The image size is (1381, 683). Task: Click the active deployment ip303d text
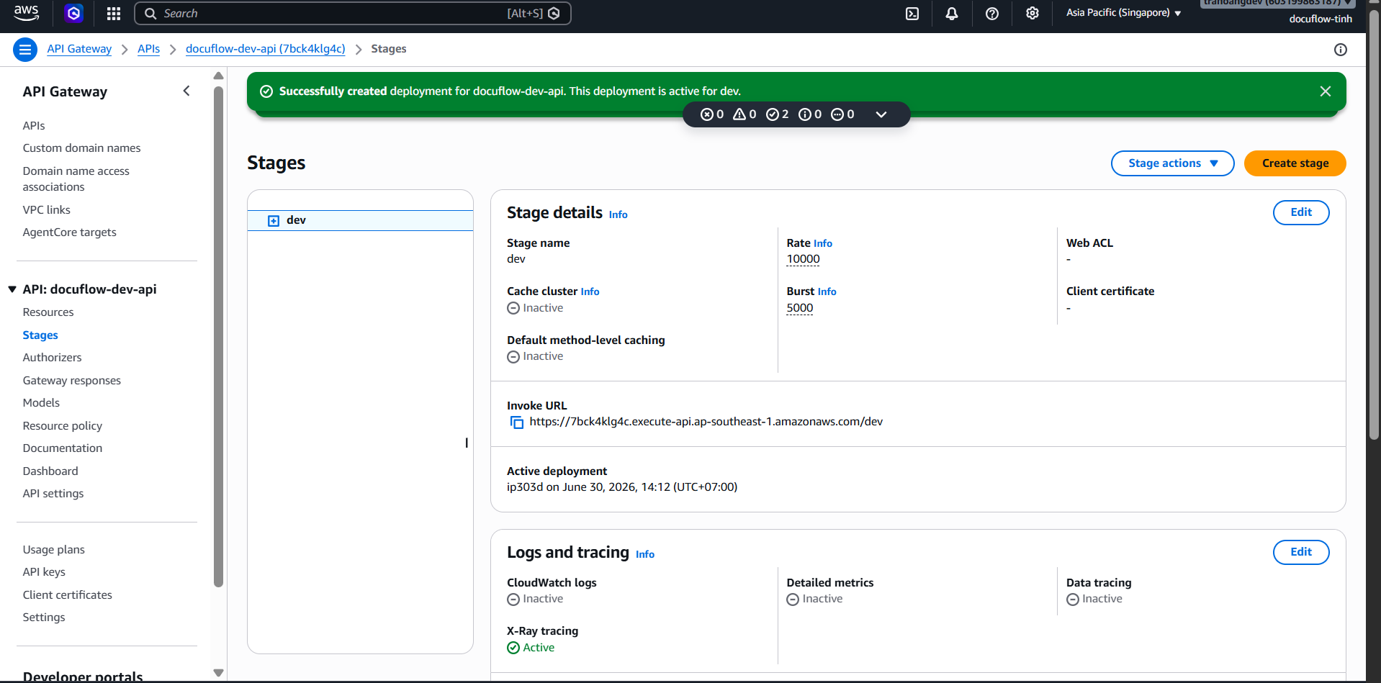(621, 487)
